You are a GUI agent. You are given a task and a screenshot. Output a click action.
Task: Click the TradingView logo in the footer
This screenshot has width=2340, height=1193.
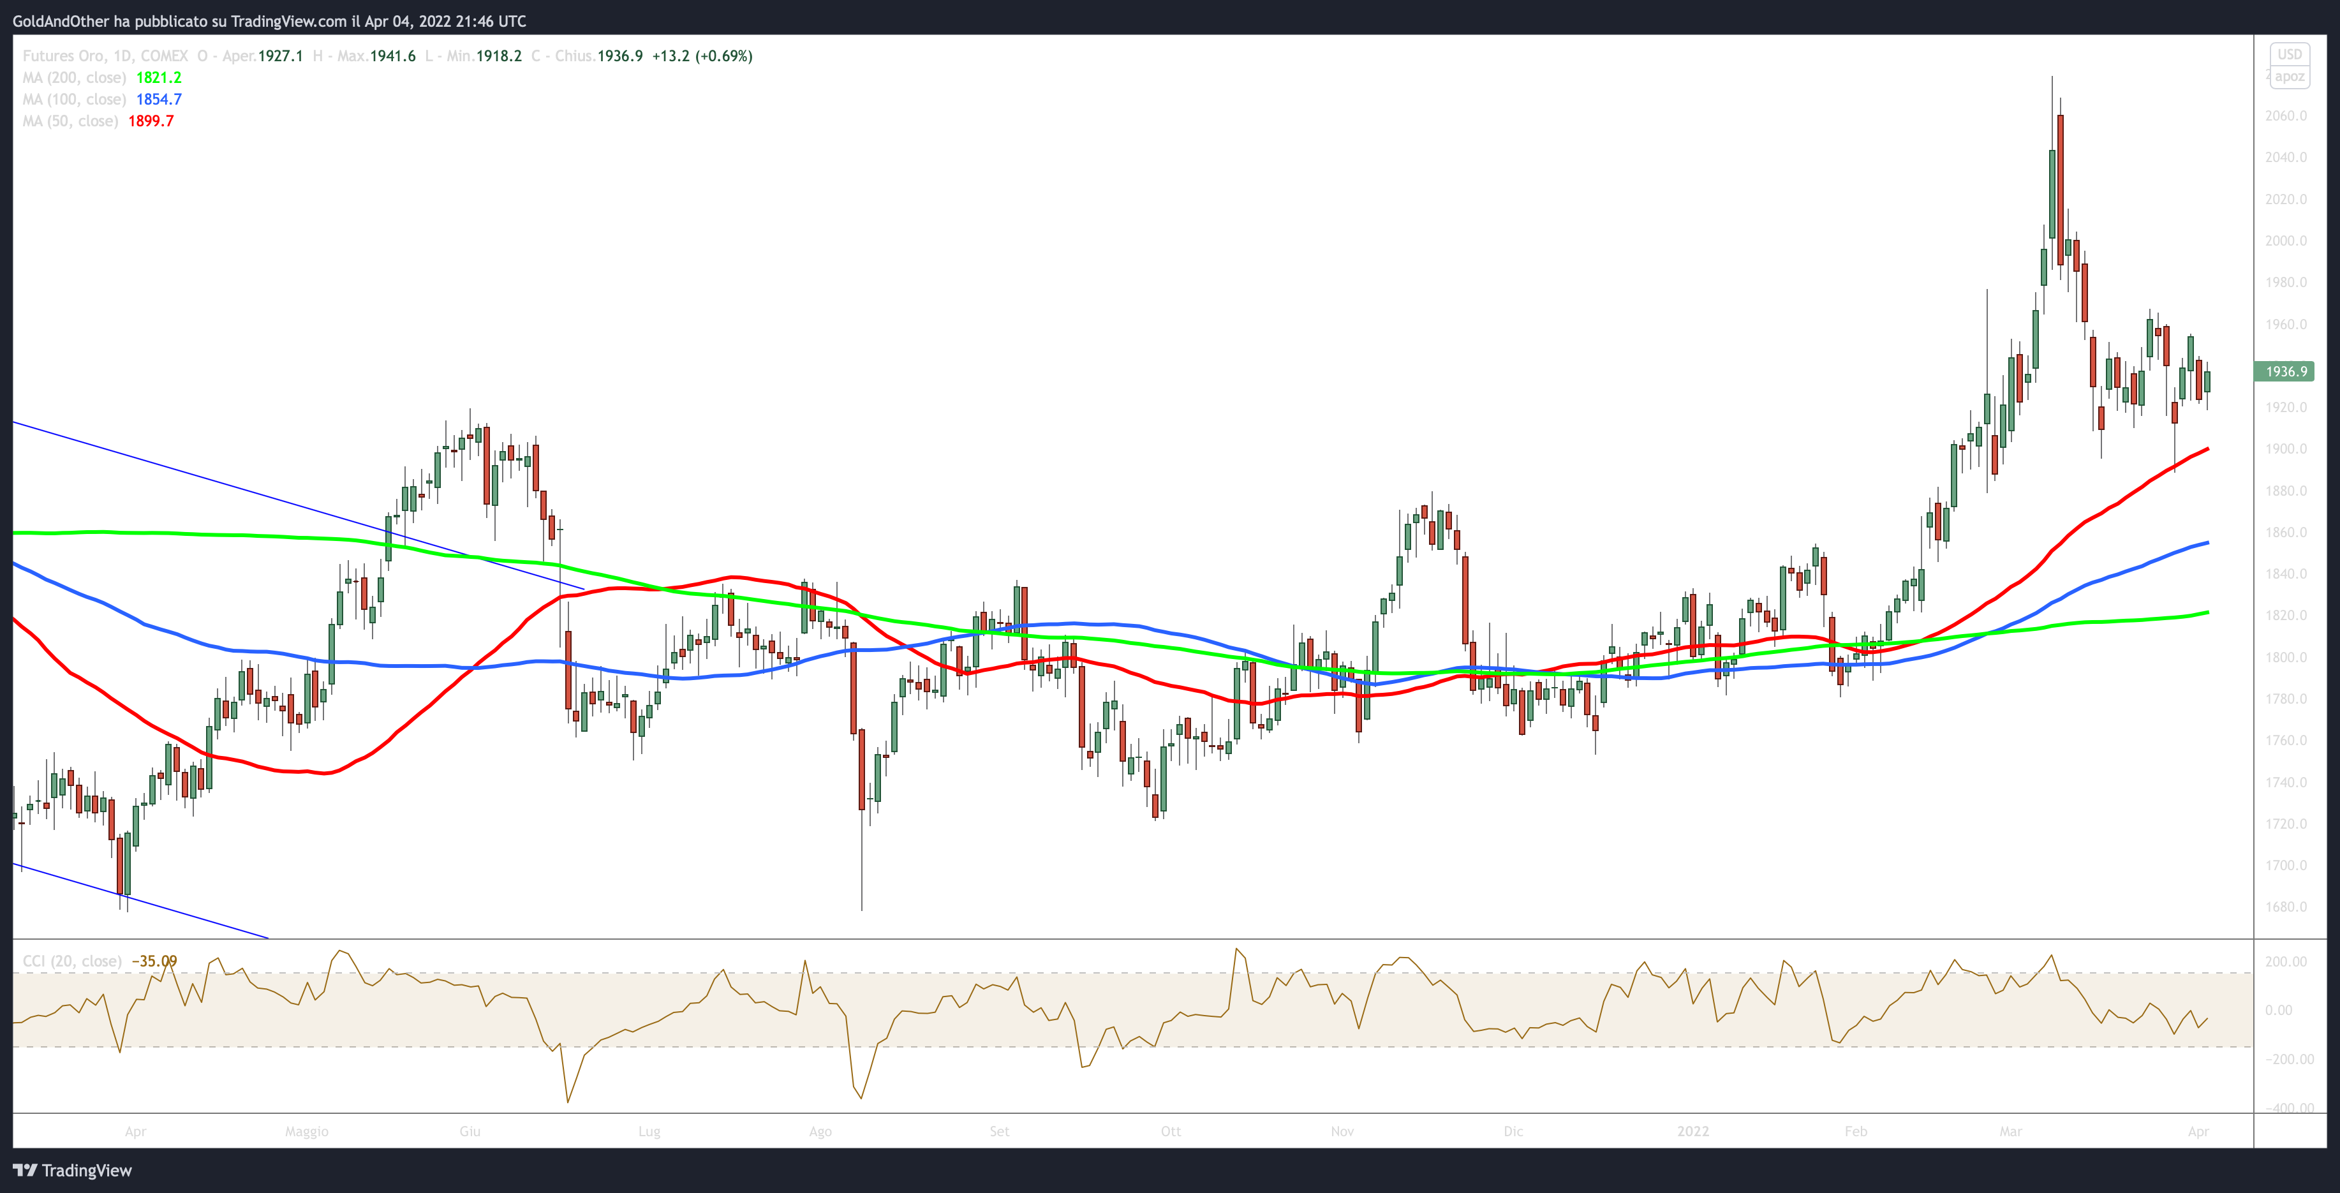point(73,1170)
